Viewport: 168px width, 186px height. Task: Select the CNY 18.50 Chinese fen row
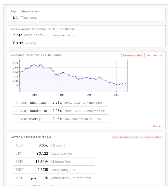tap(54, 162)
